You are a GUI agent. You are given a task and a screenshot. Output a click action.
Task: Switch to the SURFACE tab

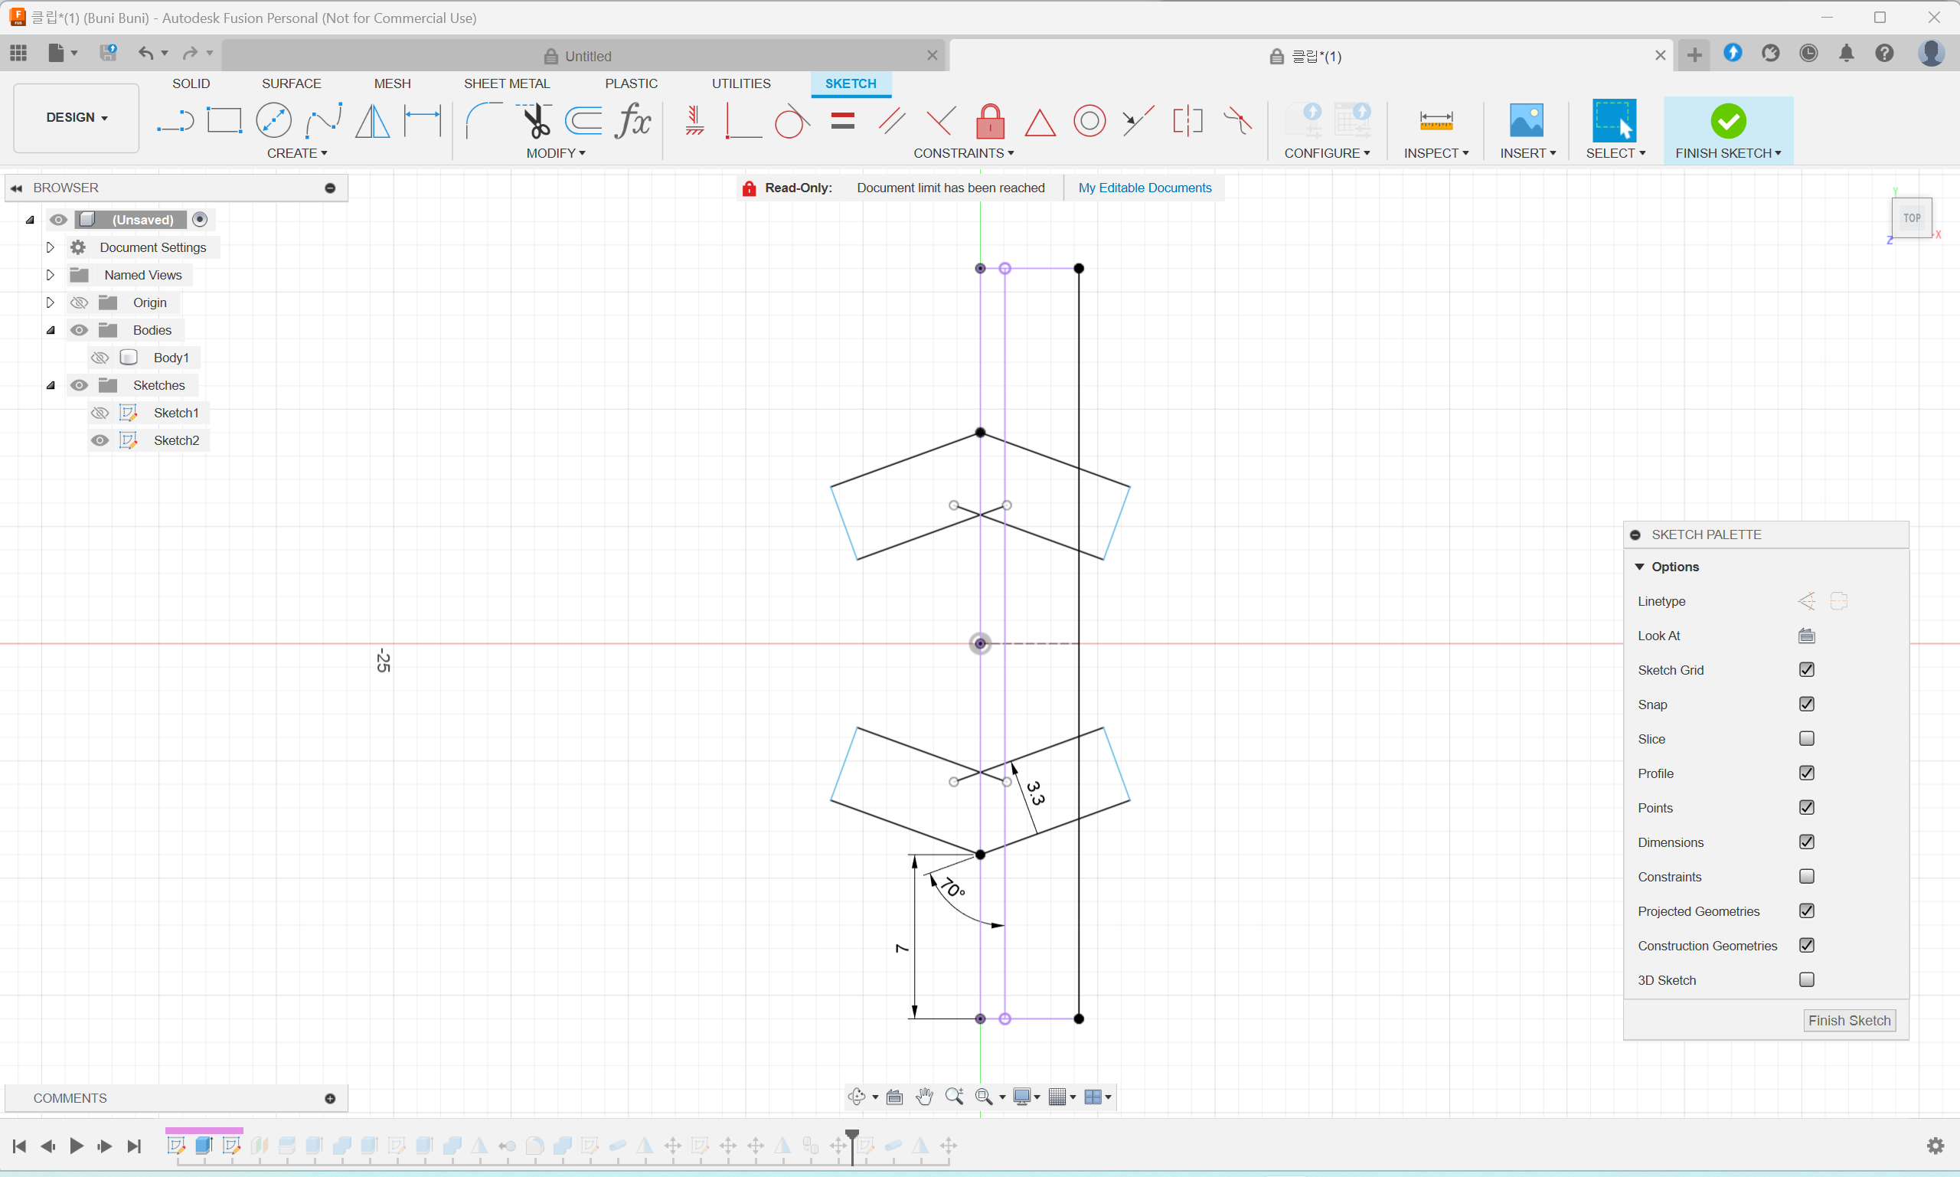[291, 83]
